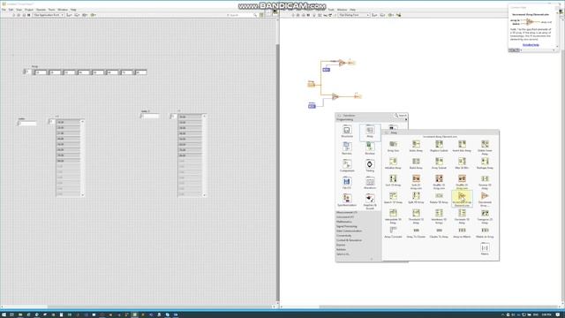Toggle Retain Wire Values on block diagram

pos(320,15)
